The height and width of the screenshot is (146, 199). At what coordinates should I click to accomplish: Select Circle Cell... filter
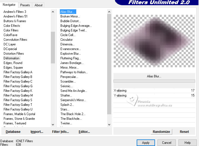pos(68,35)
